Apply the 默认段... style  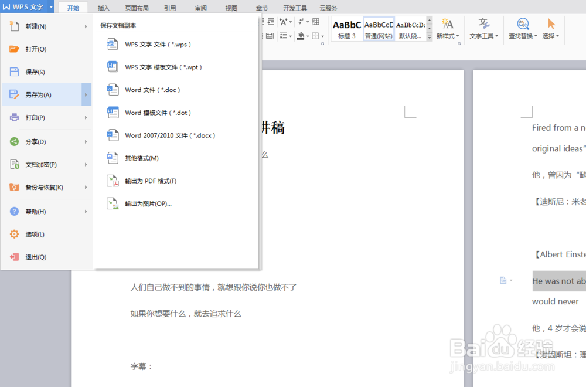pyautogui.click(x=410, y=29)
